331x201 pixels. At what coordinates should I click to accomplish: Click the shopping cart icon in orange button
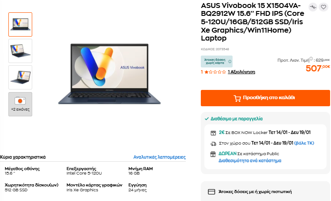tap(237, 98)
